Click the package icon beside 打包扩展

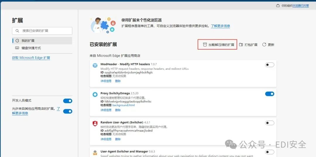coord(241,45)
